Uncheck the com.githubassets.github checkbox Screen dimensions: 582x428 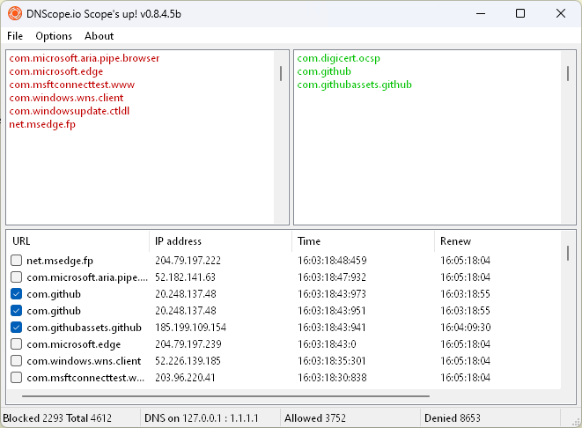17,327
